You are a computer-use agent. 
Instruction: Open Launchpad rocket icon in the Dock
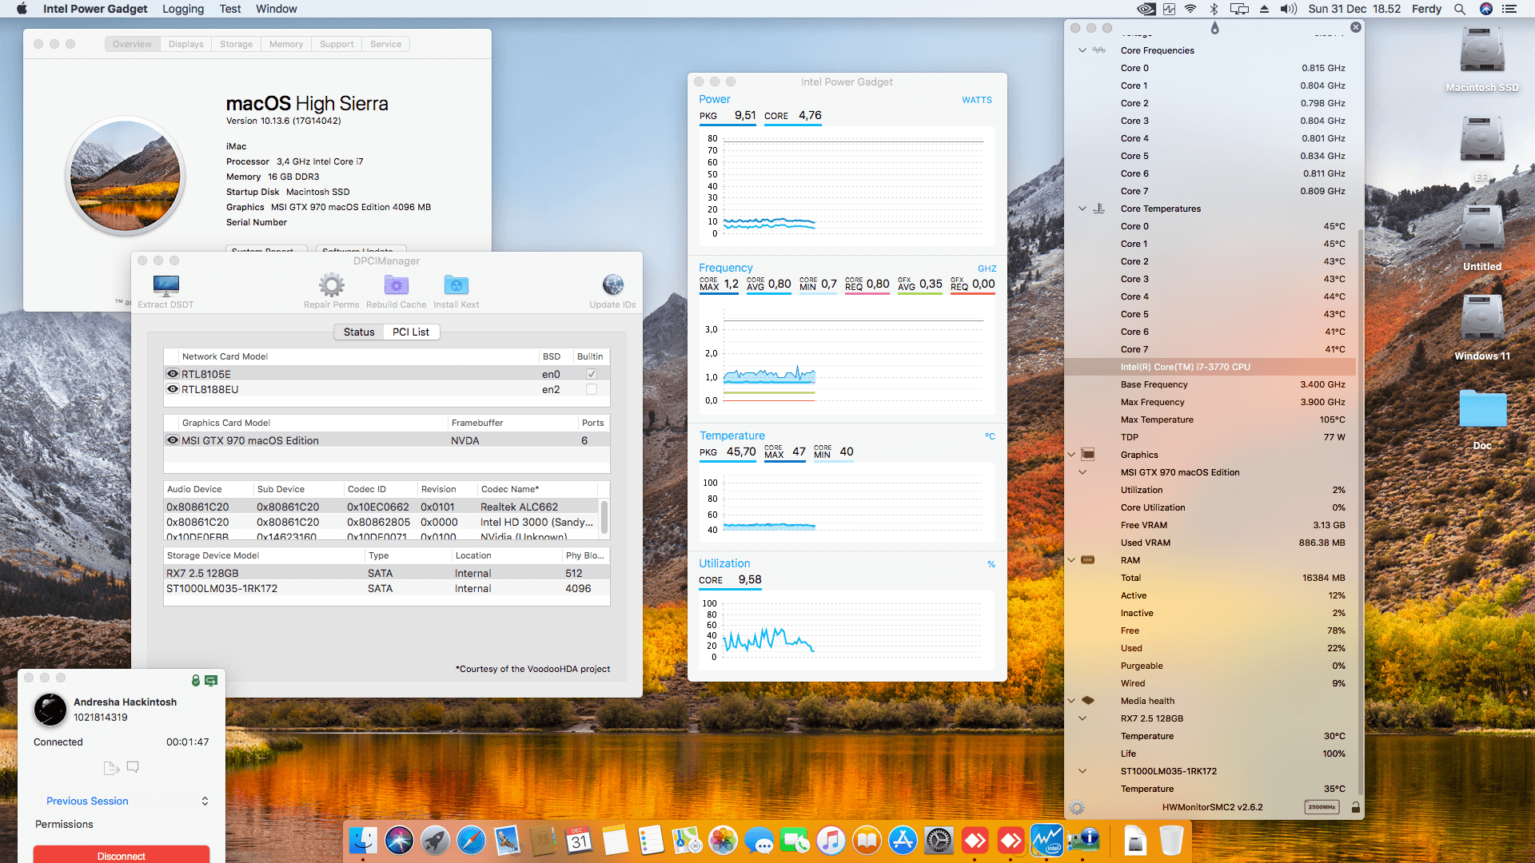coord(435,841)
